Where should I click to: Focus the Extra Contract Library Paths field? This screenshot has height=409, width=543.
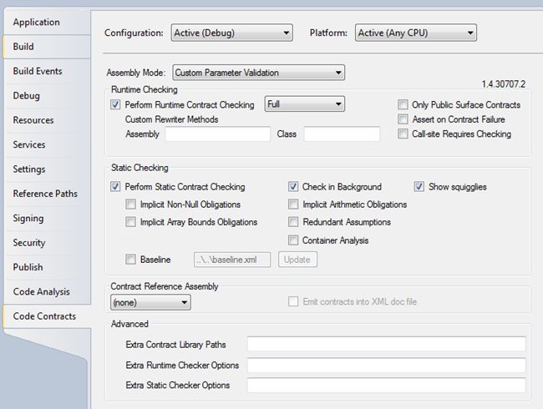(387, 344)
